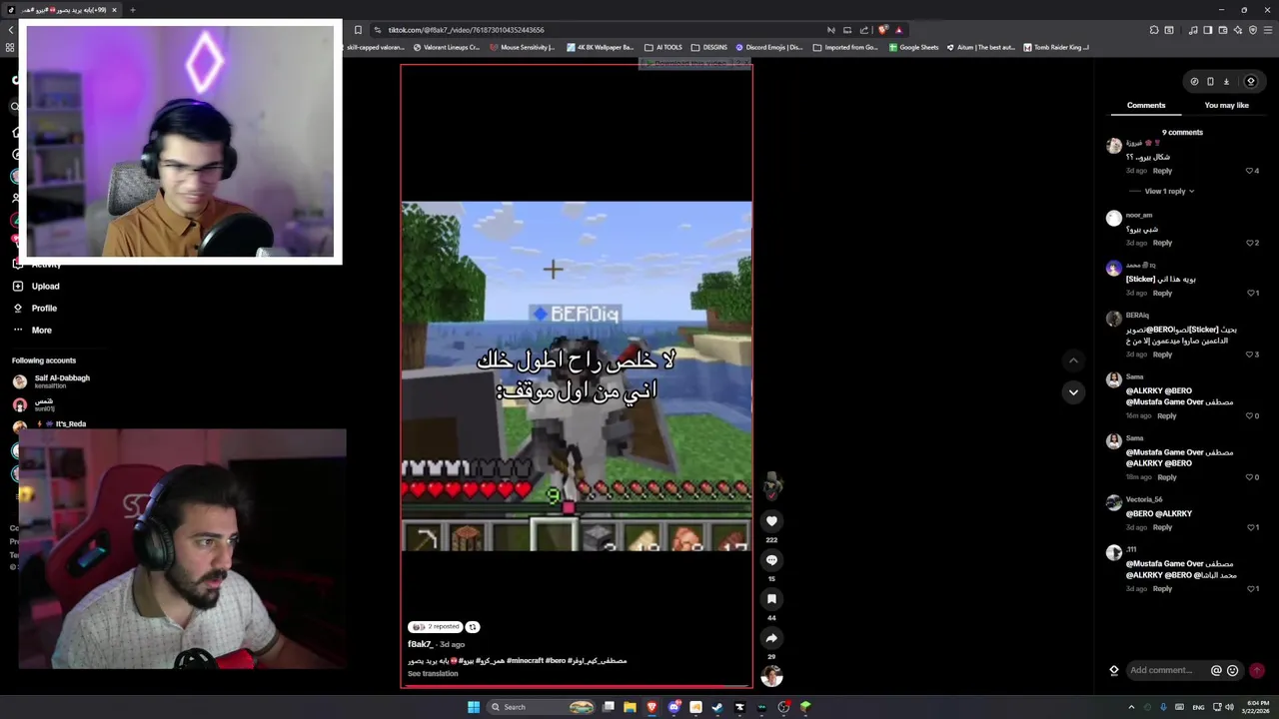Reply to the .111 comment
Viewport: 1279px width, 719px height.
(x=1162, y=588)
